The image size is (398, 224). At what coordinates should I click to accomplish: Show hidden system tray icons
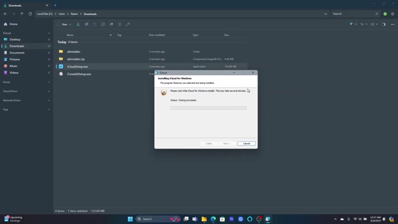point(335,219)
